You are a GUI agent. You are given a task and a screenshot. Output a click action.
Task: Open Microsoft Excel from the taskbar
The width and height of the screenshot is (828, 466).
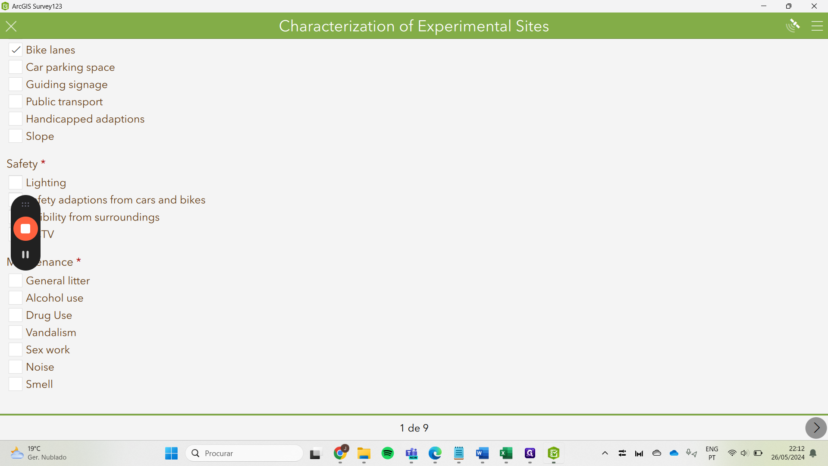coord(506,453)
